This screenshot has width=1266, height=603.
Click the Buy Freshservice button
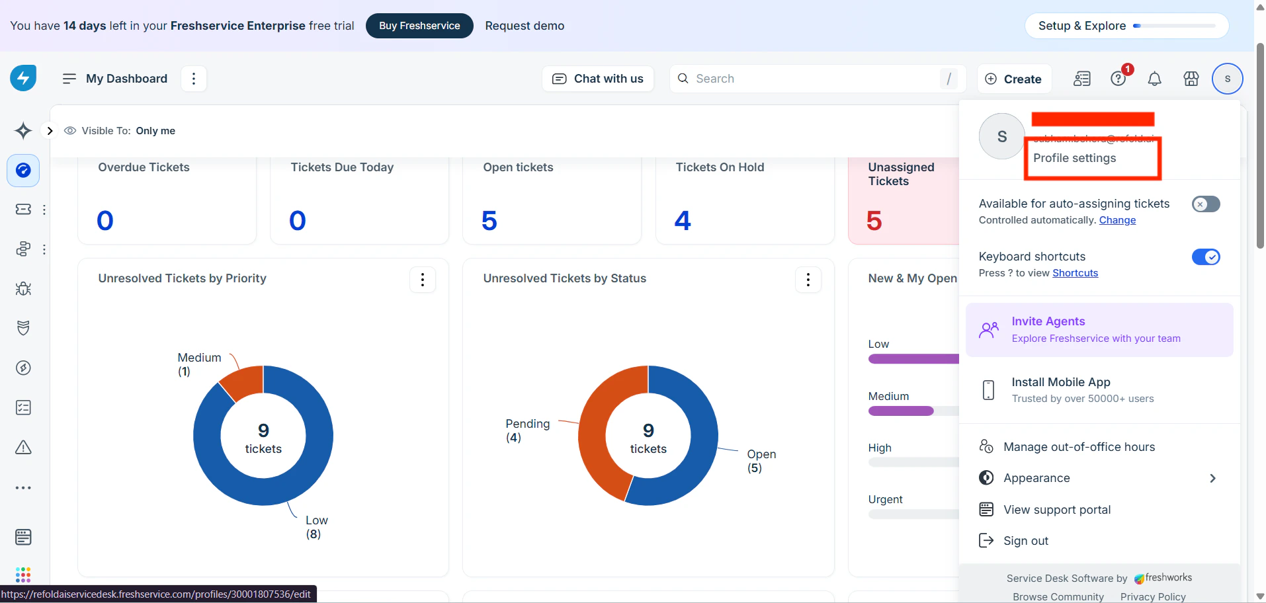point(419,26)
